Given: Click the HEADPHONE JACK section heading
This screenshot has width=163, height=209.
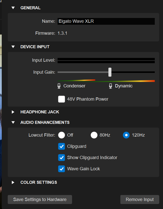Looking at the screenshot, I should [40, 112].
